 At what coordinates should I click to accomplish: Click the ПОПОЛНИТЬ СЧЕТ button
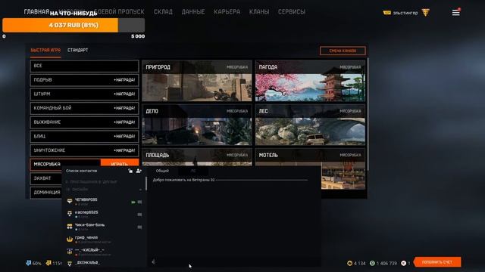pyautogui.click(x=437, y=262)
